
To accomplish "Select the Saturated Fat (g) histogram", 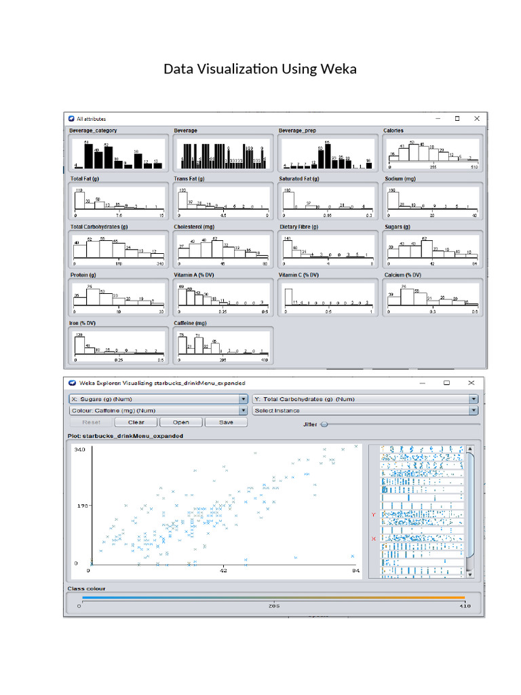I will tap(328, 201).
